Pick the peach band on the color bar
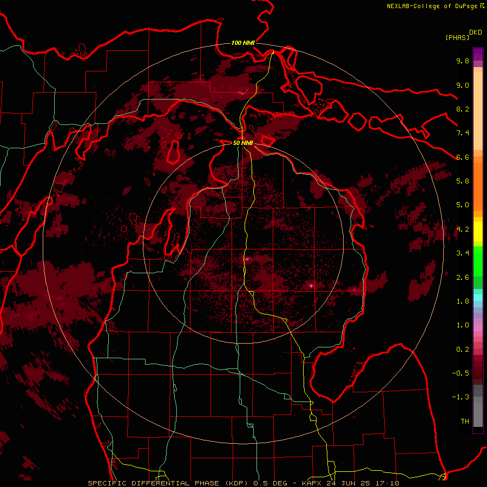This screenshot has width=487, height=487. [x=478, y=110]
